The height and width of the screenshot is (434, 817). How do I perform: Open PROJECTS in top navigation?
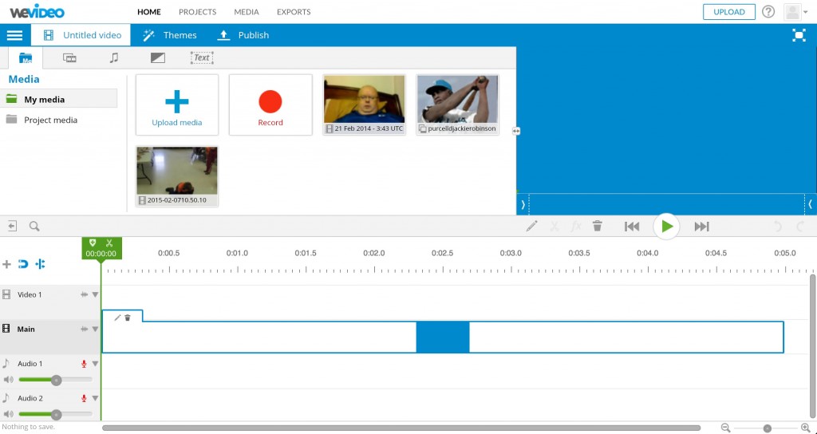click(198, 12)
